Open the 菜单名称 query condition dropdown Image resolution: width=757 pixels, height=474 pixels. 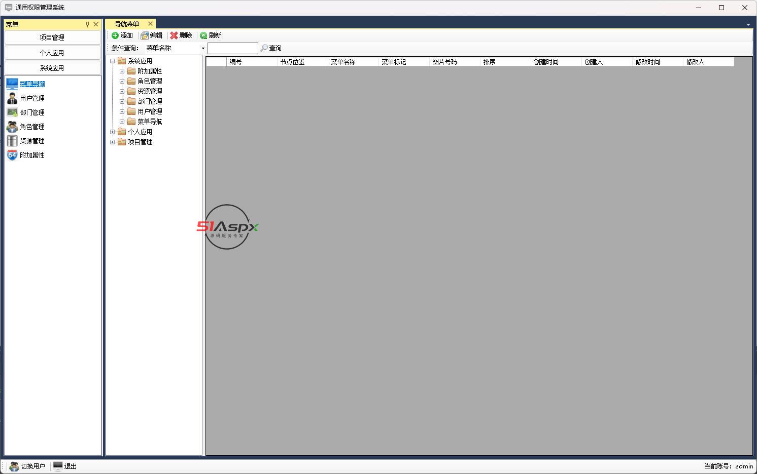[203, 48]
